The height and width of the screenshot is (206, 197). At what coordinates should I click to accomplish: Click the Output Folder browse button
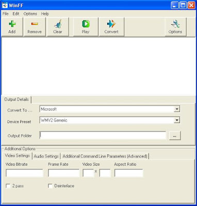tap(175, 136)
